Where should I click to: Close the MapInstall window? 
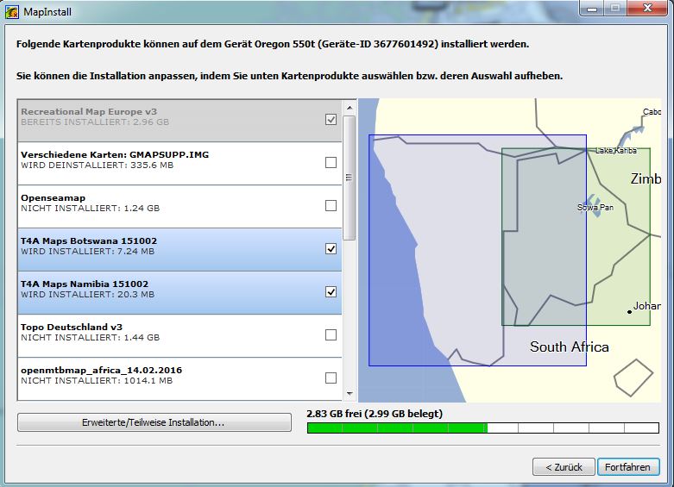[645, 9]
